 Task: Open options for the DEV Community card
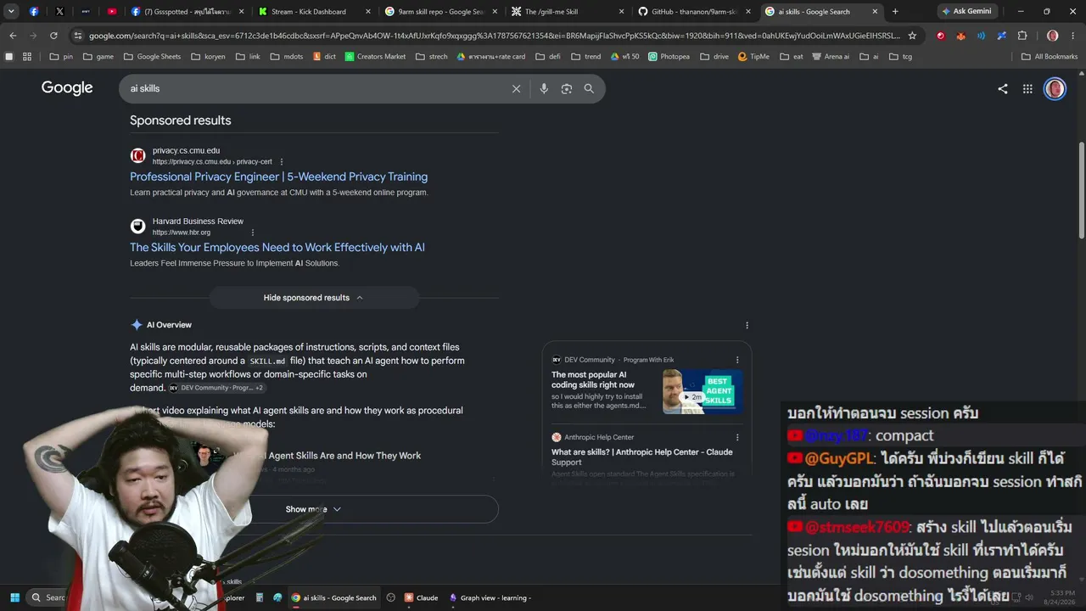coord(737,360)
